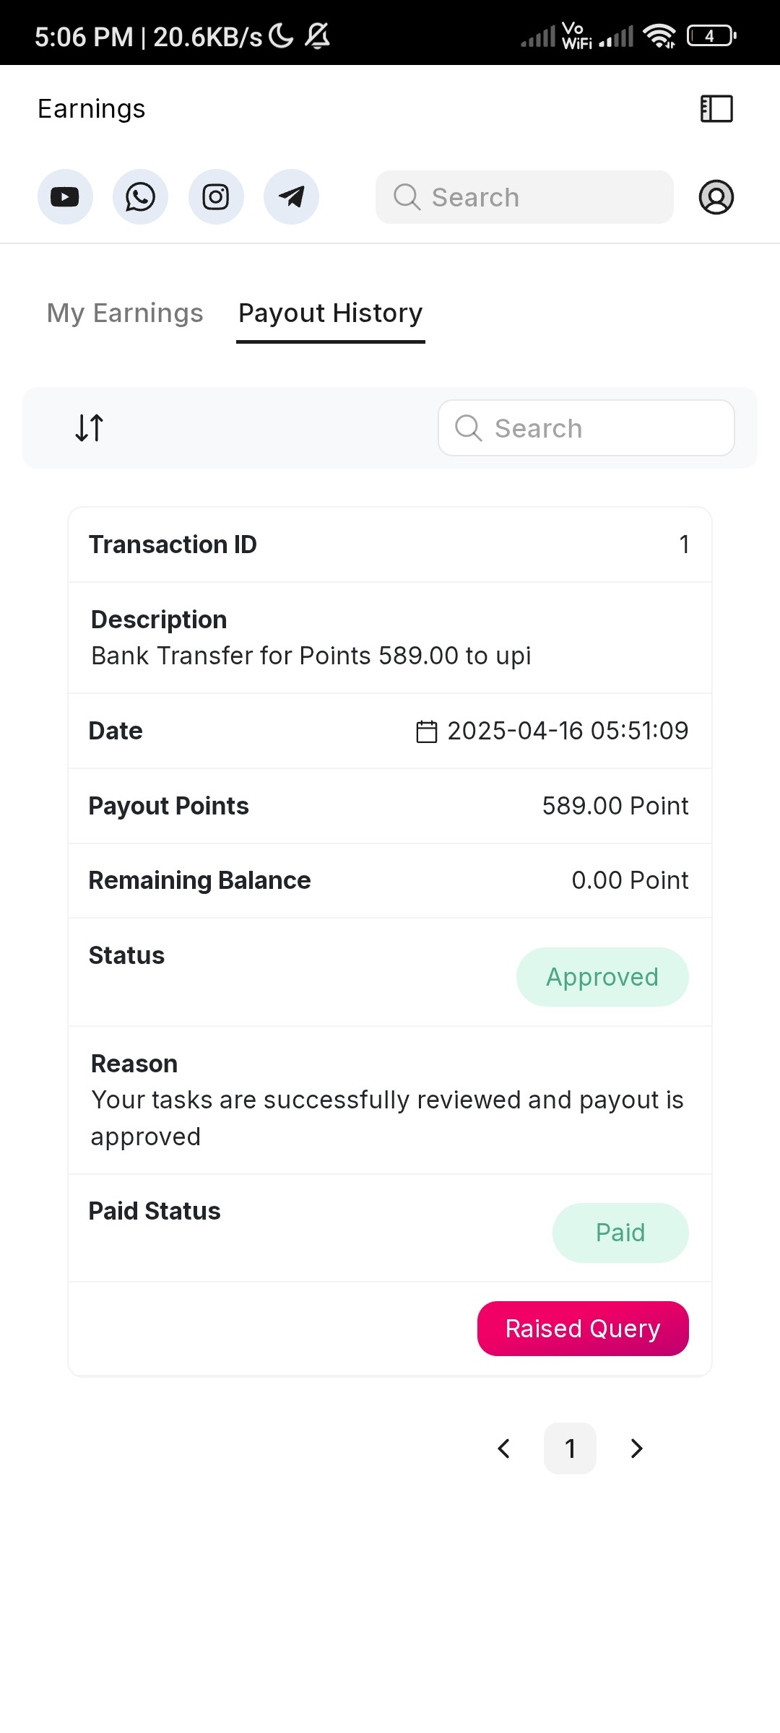
Task: Tap the battery indicator in status bar
Action: coord(711,35)
